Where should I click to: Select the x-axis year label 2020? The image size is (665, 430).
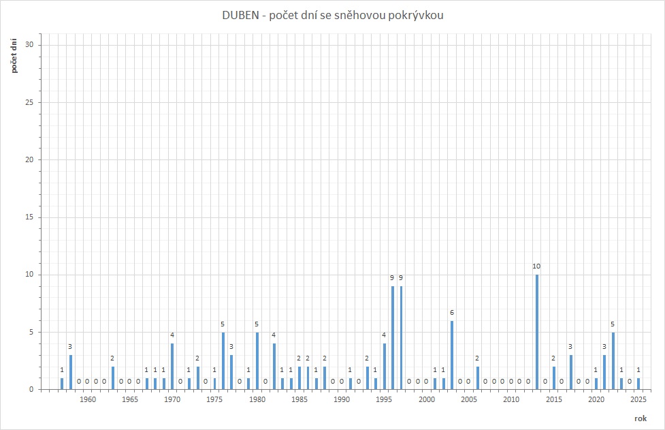point(596,399)
